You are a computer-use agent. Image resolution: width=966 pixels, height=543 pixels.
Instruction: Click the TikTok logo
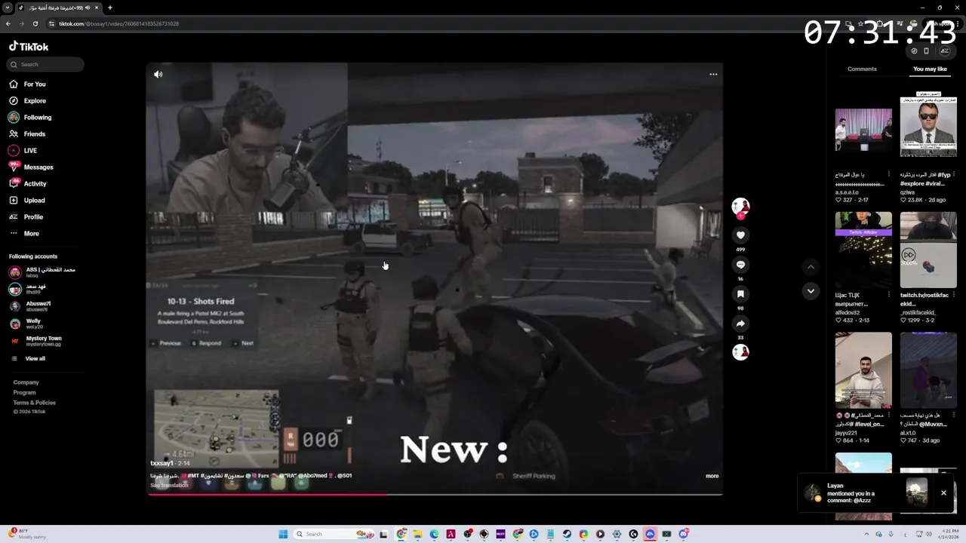click(29, 46)
